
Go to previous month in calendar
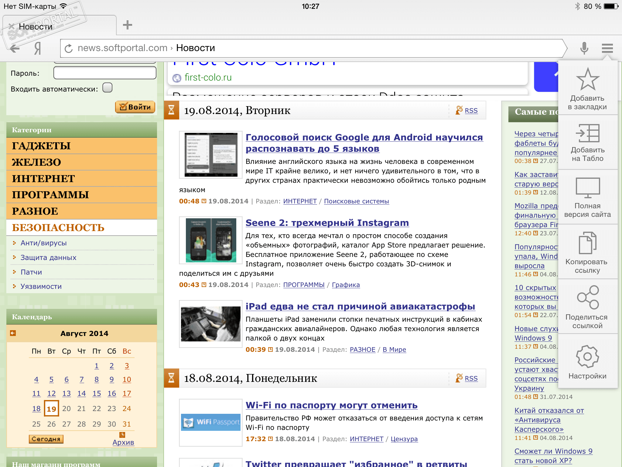click(13, 333)
